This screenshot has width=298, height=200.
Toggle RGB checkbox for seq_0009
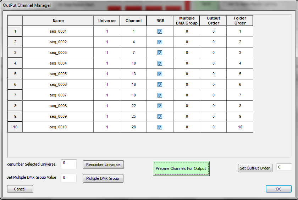(x=160, y=116)
